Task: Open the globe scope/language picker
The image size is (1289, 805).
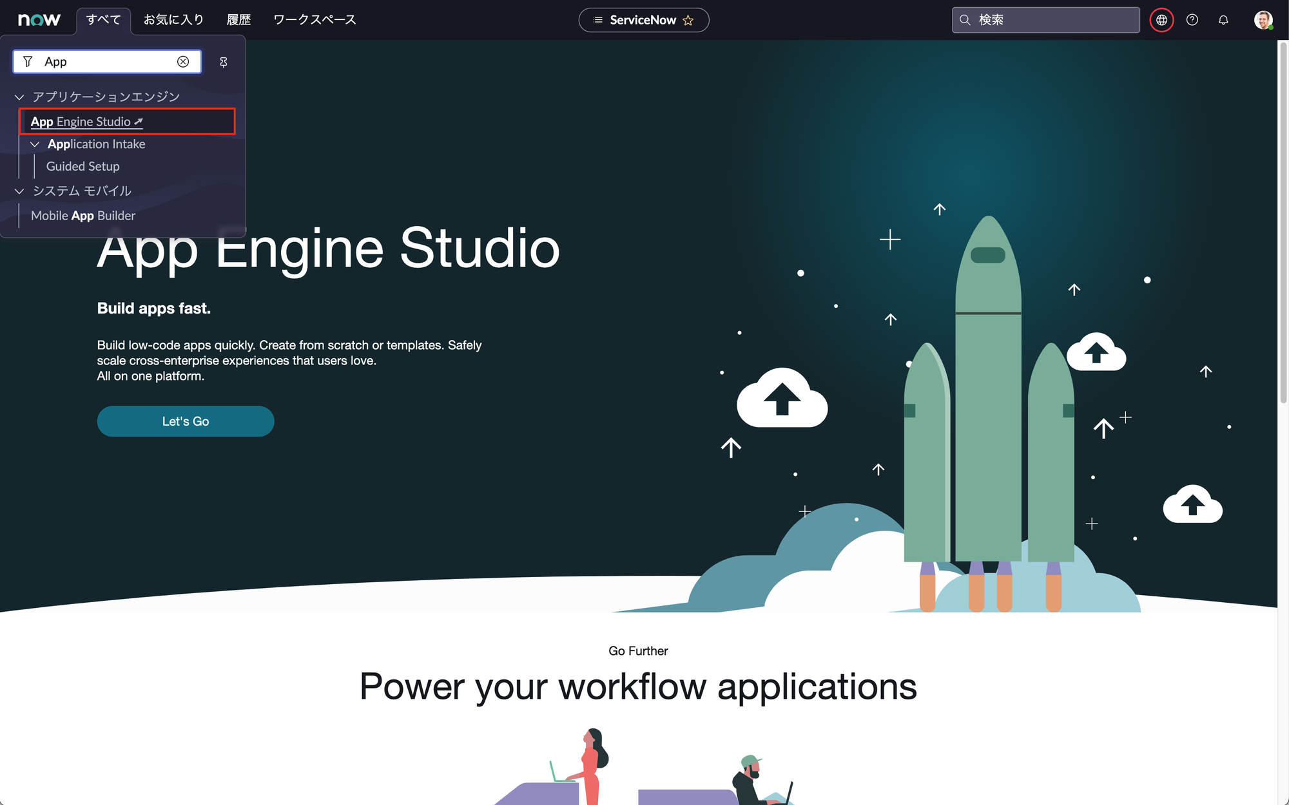Action: pos(1161,20)
